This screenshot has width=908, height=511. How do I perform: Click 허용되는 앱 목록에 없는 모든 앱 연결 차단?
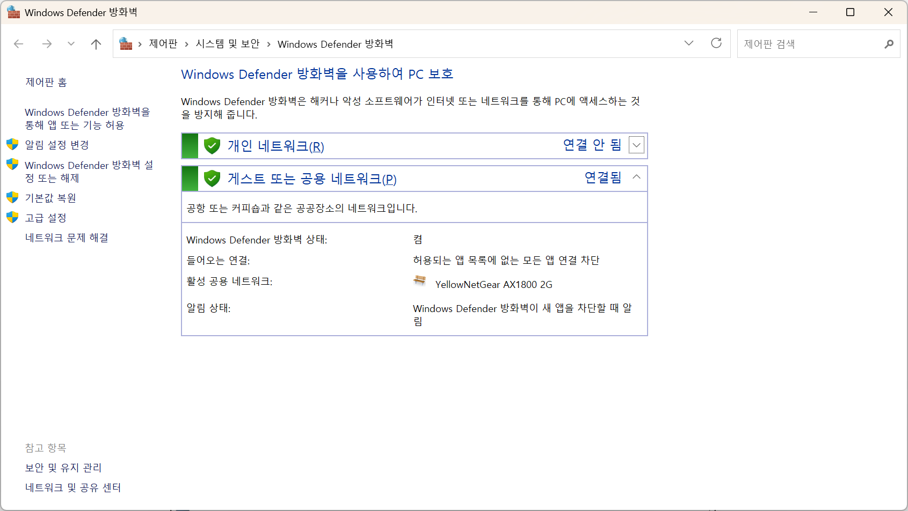506,260
